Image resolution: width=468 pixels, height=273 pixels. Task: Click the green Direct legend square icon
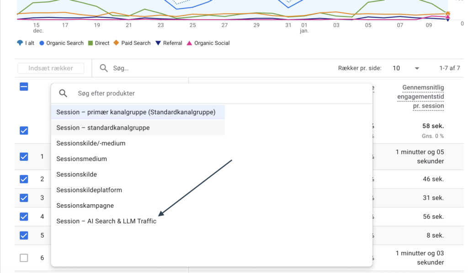pos(90,43)
